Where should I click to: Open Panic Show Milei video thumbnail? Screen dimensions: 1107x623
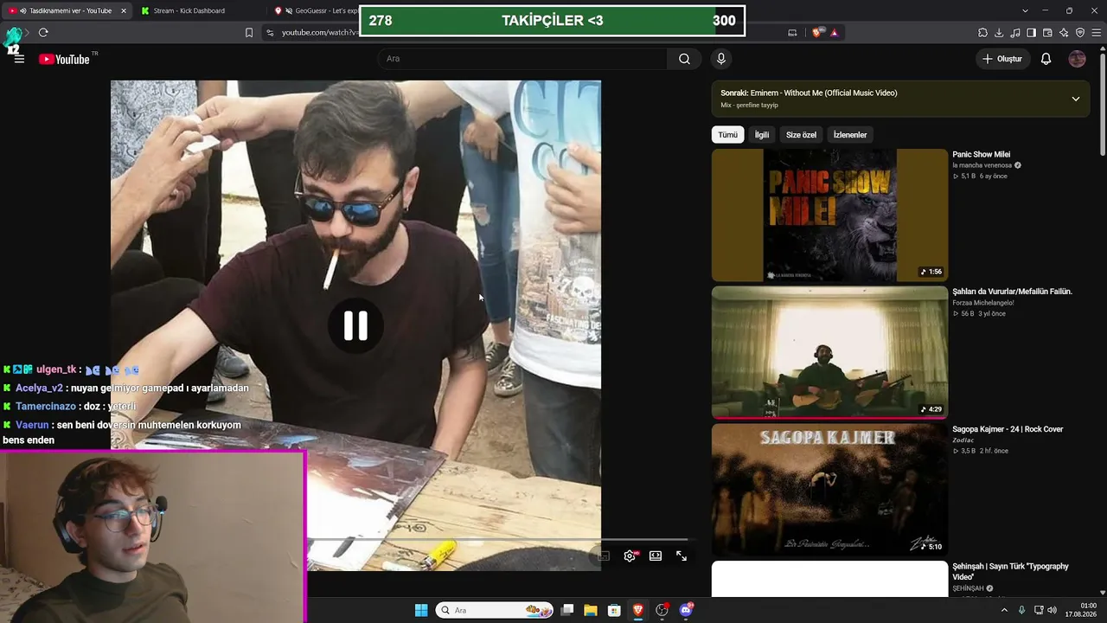click(830, 215)
